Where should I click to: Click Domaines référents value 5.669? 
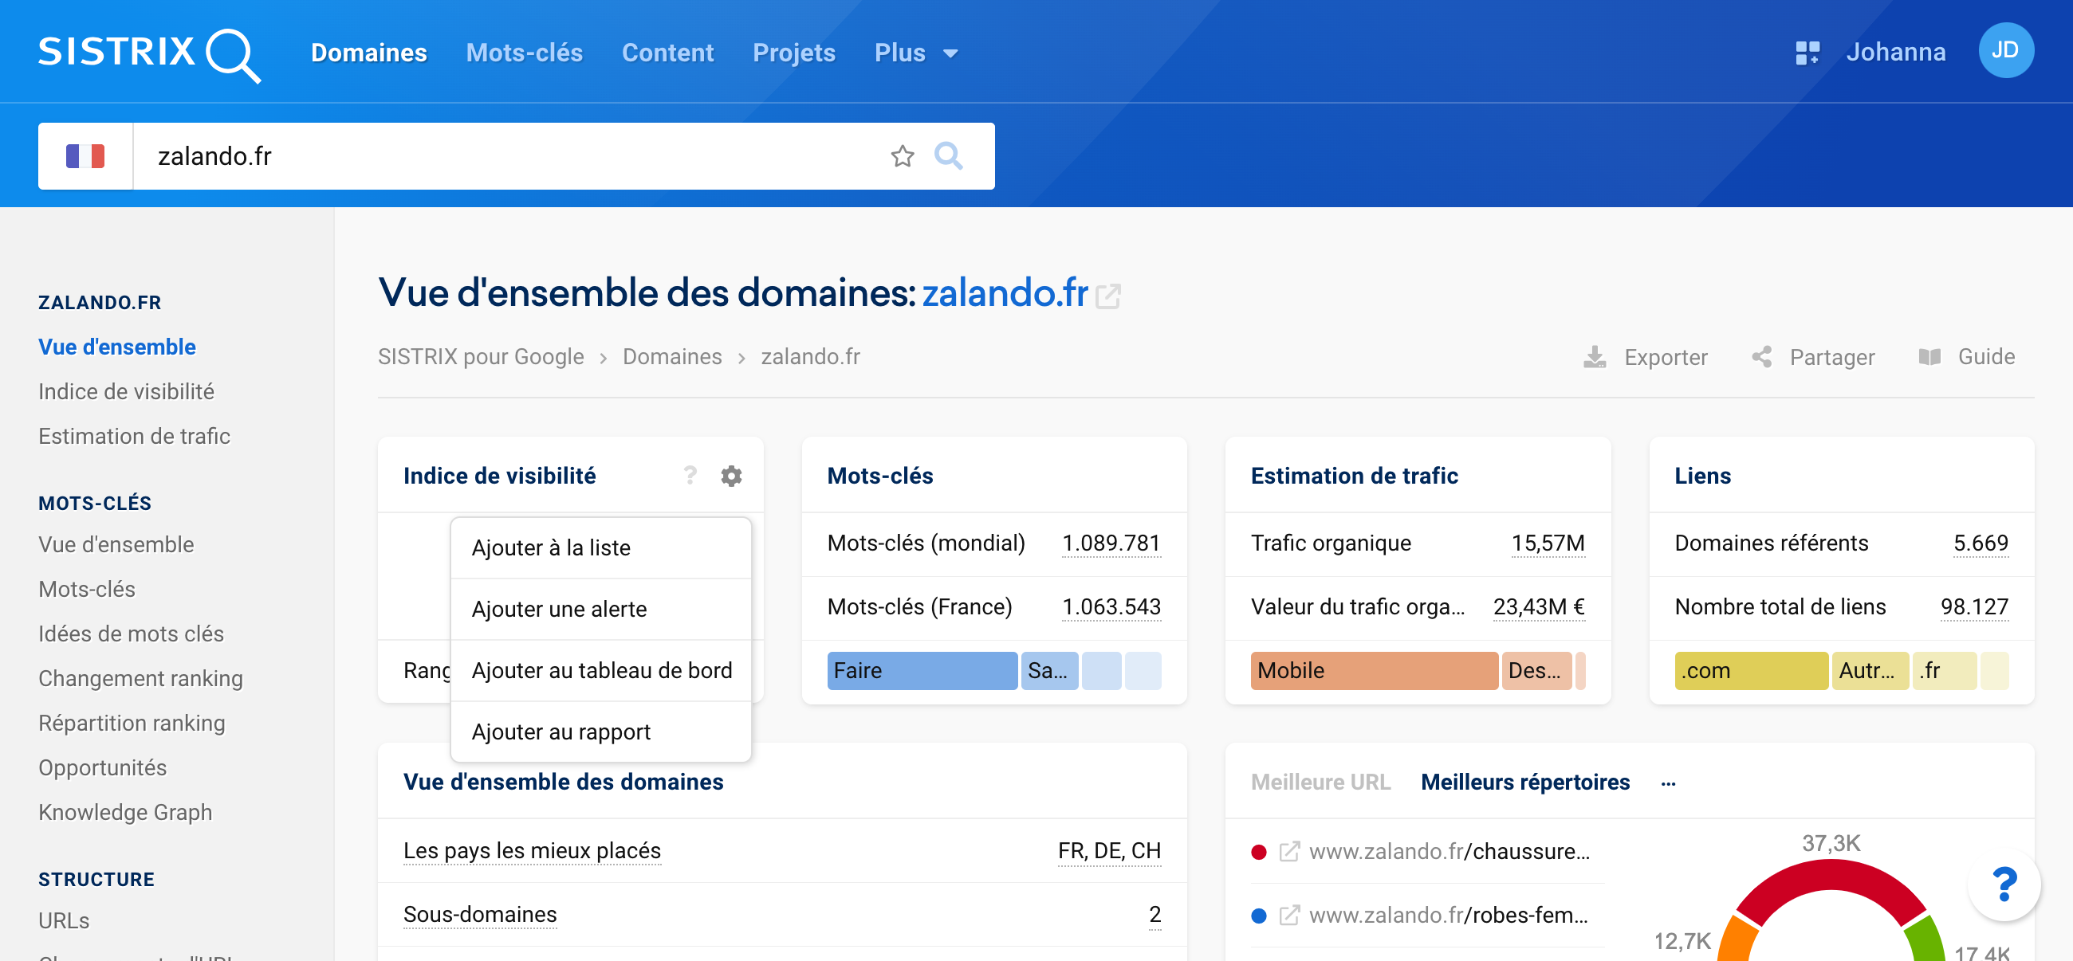click(x=1981, y=543)
